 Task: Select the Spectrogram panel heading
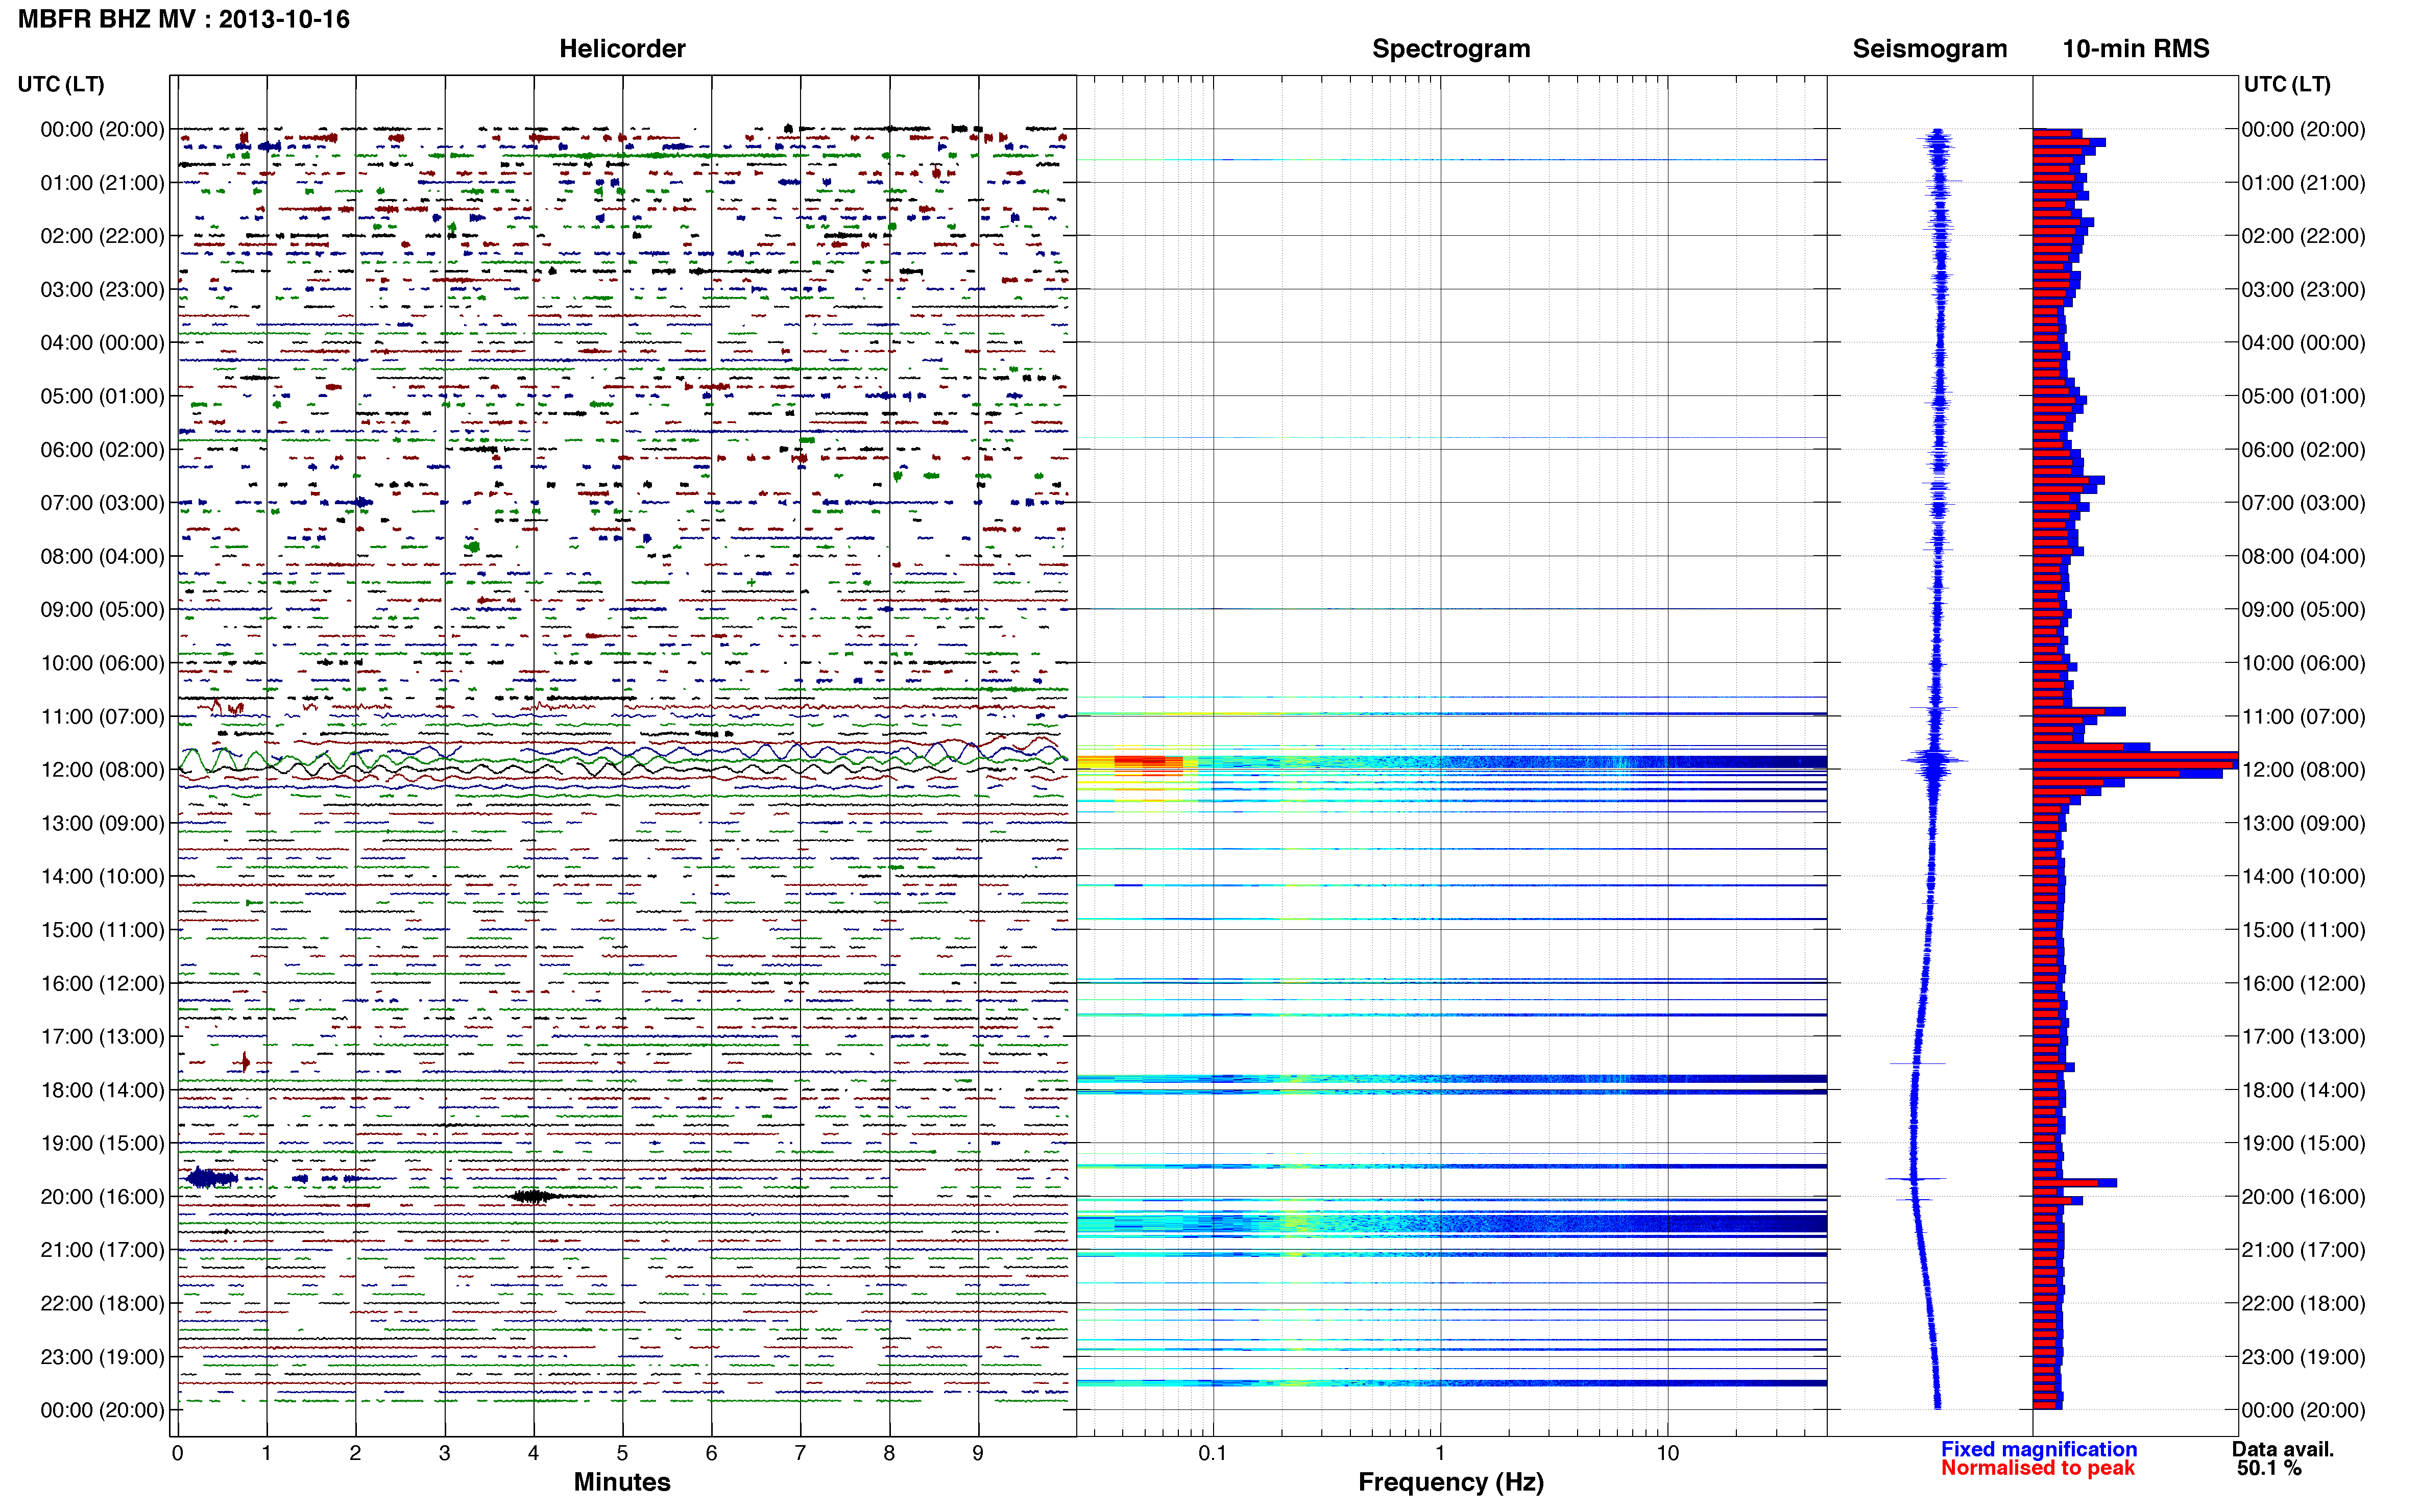(1450, 49)
